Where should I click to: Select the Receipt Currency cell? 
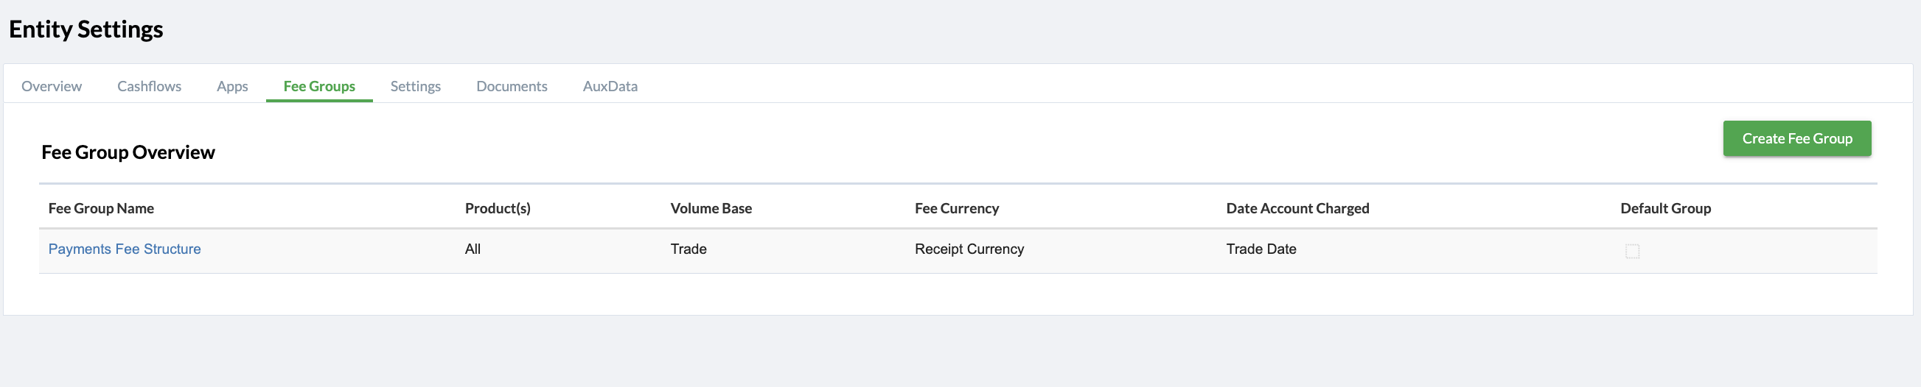(x=969, y=249)
